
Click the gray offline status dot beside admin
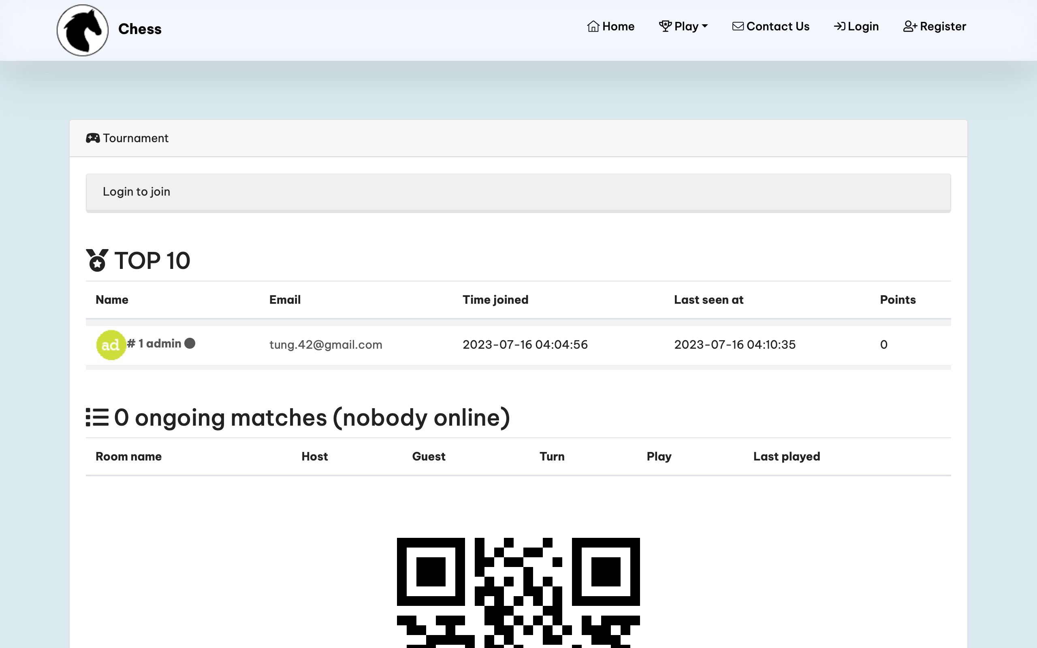pos(190,343)
